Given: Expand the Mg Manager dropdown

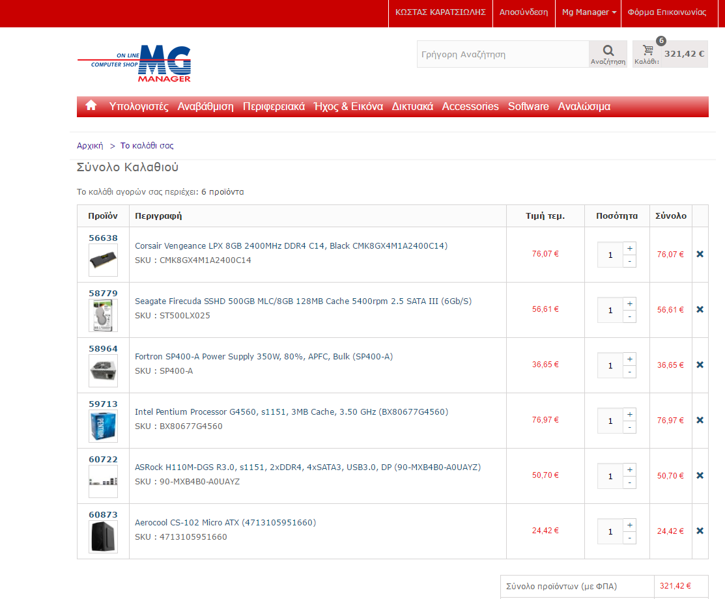Looking at the screenshot, I should (x=588, y=12).
